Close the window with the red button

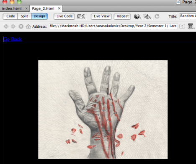pyautogui.click(x=5, y=2)
